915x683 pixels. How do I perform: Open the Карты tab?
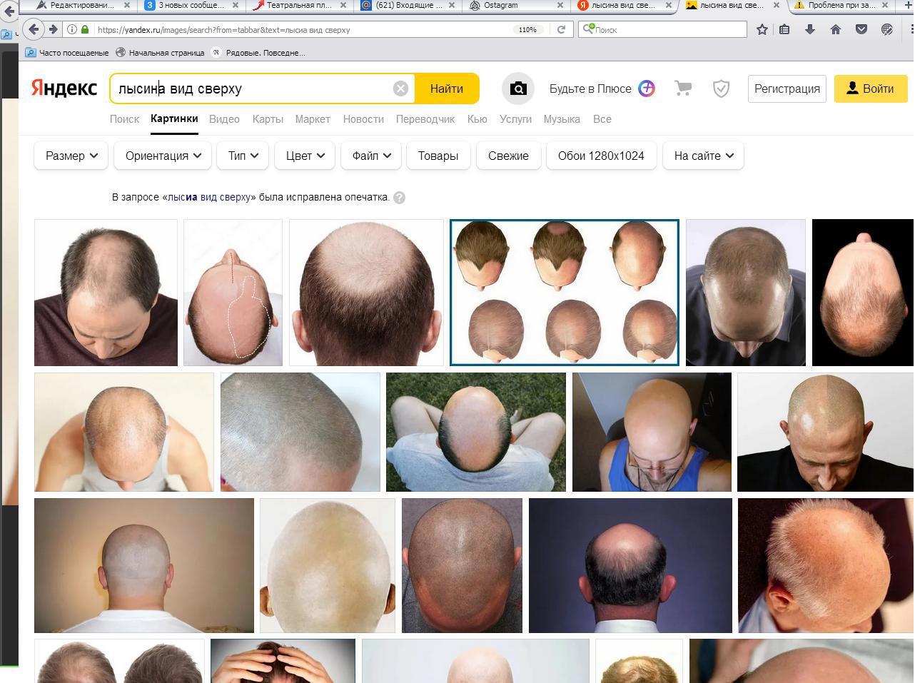point(268,119)
